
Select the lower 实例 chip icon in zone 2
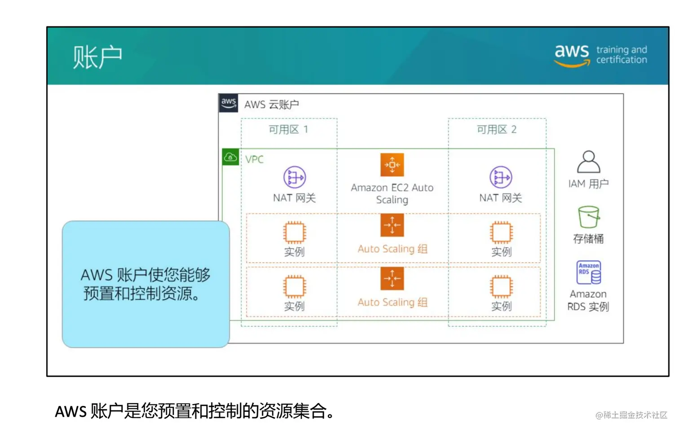point(501,287)
